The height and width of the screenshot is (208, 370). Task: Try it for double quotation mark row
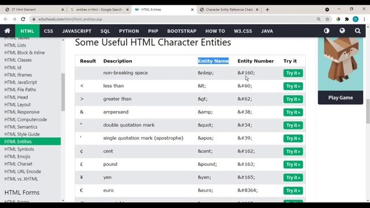pyautogui.click(x=293, y=125)
